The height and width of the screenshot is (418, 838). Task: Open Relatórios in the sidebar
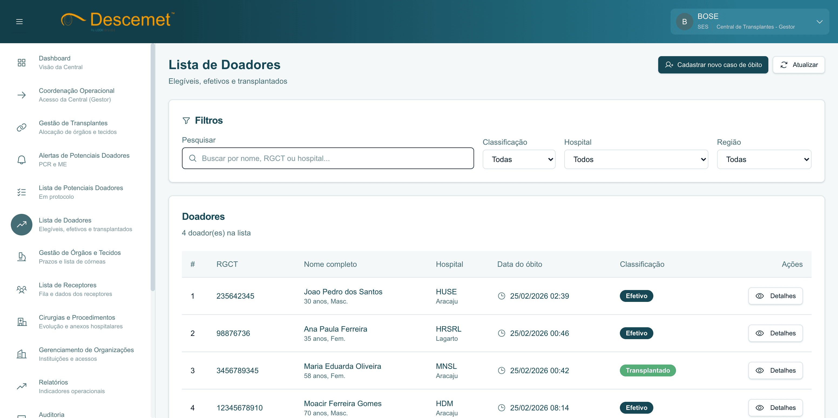[53, 382]
